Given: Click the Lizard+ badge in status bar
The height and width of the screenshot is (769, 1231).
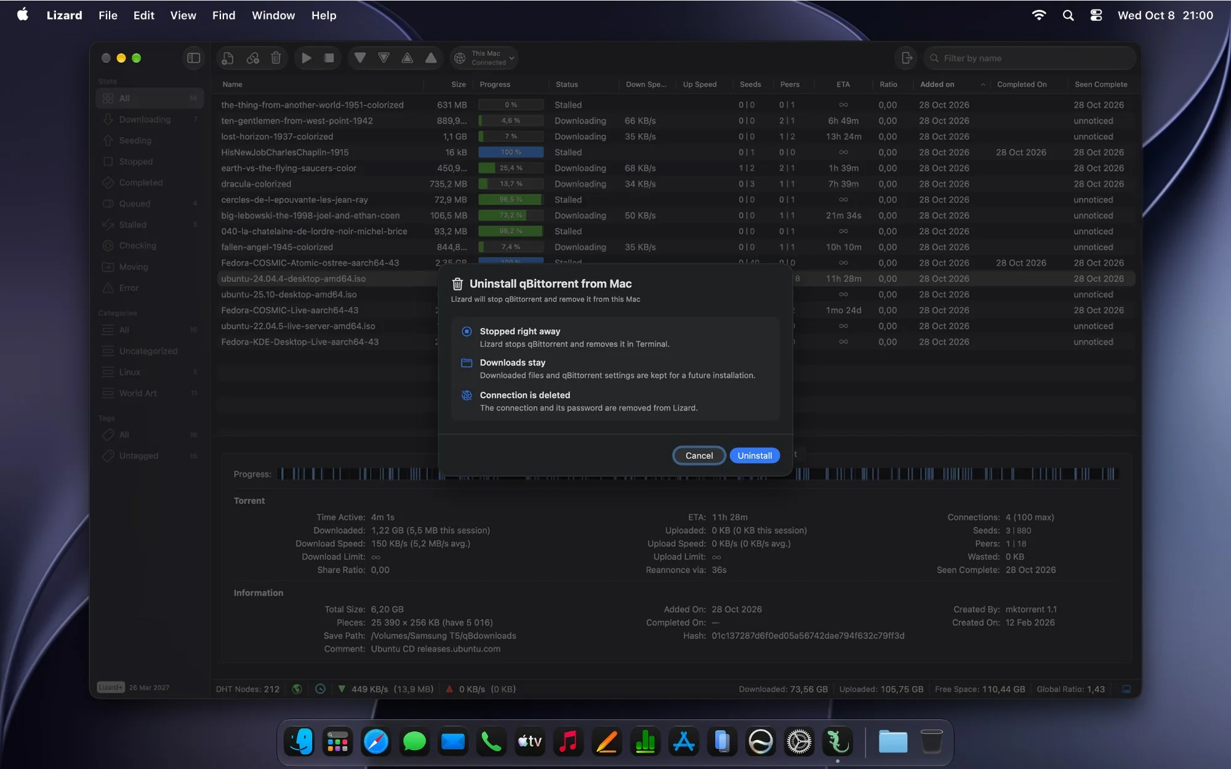Looking at the screenshot, I should [x=111, y=687].
